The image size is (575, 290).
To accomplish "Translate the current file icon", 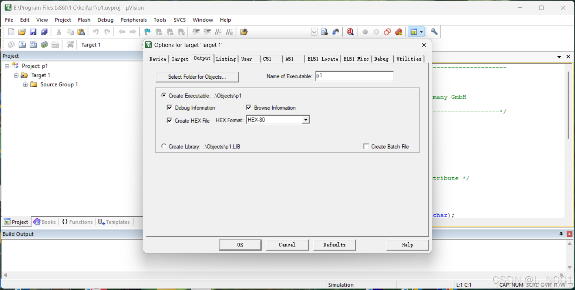I will (11, 45).
